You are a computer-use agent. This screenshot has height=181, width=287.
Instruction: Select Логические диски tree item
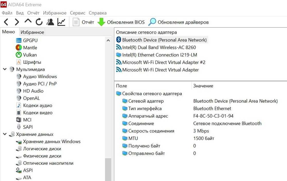tap(42, 149)
